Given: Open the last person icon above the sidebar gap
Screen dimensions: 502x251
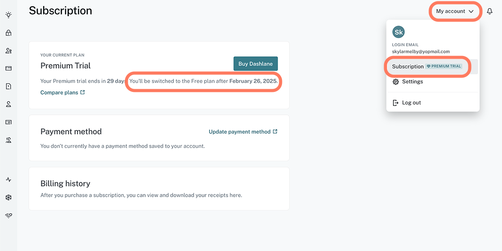Looking at the screenshot, I should click(9, 140).
